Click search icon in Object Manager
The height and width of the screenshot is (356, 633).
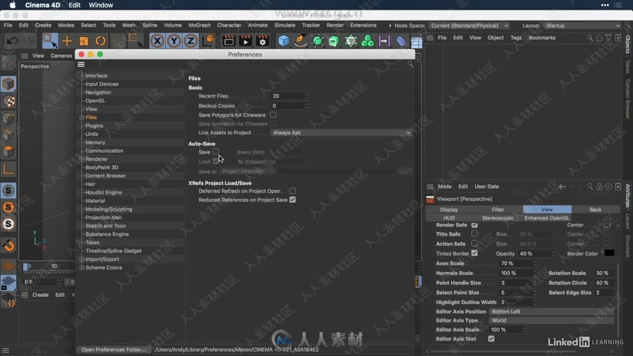pyautogui.click(x=590, y=38)
